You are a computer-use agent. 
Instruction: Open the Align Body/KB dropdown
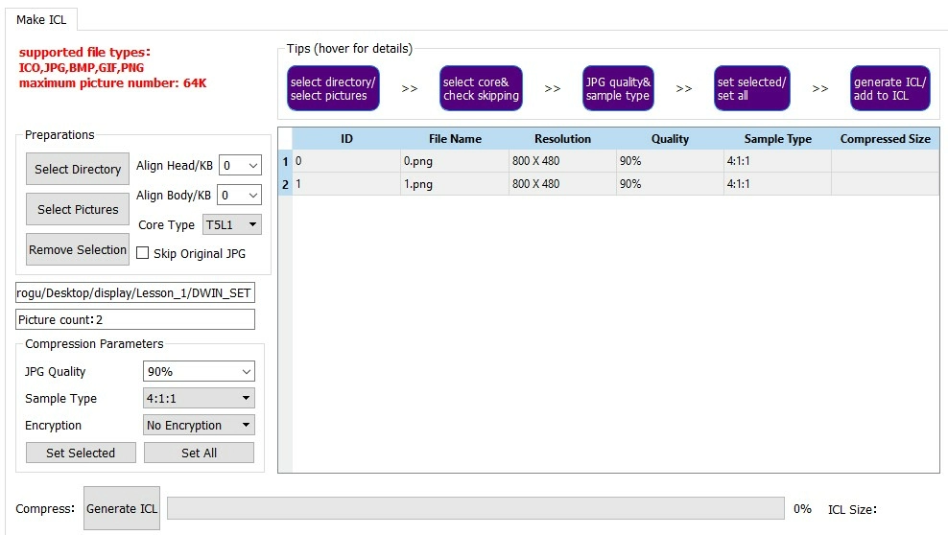240,196
